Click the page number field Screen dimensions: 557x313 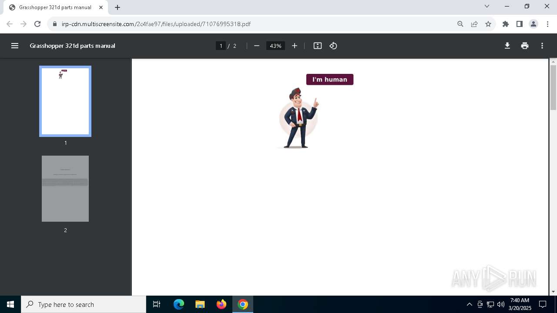pyautogui.click(x=221, y=46)
